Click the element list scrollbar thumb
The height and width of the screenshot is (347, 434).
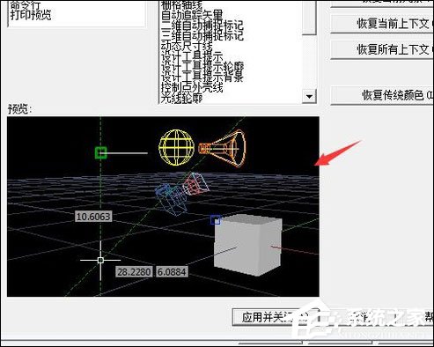click(309, 18)
